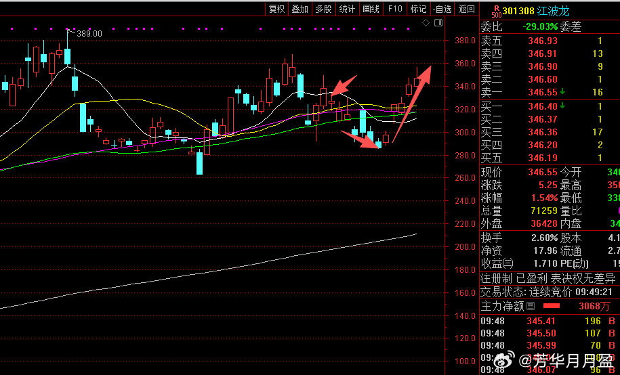Click the 交易状态 连续竞价 status line
Screen dimensions: 620x375
tap(546, 292)
